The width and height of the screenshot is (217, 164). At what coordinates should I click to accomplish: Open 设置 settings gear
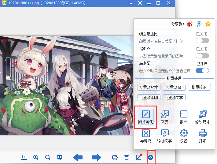click(183, 136)
